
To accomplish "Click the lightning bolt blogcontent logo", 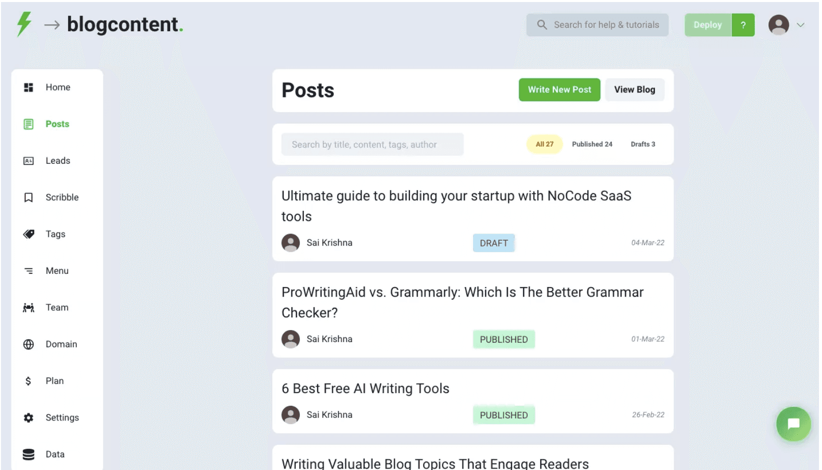I will 24,24.
